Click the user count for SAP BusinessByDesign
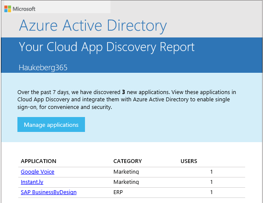Screen dimensions: 263x203 point(211,192)
